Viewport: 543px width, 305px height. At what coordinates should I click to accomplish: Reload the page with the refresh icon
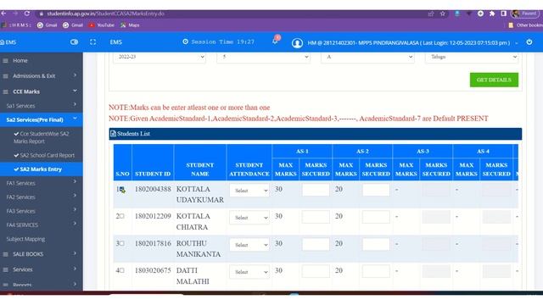[26, 14]
